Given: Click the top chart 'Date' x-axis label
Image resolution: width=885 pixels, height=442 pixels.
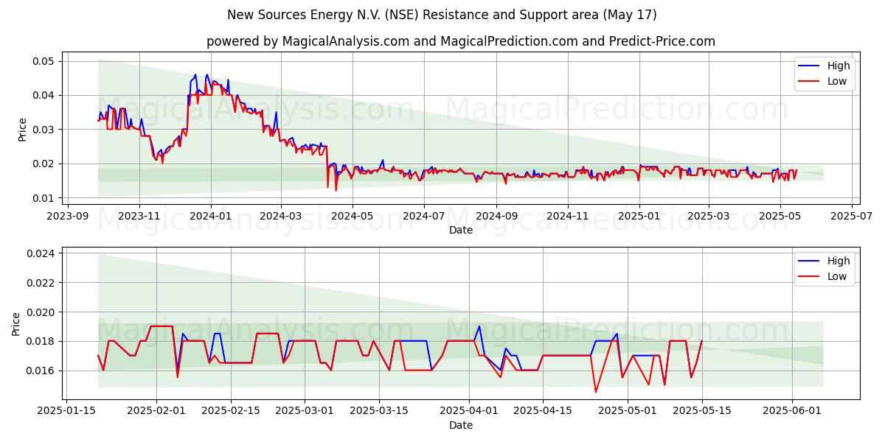Looking at the screenshot, I should point(461,231).
